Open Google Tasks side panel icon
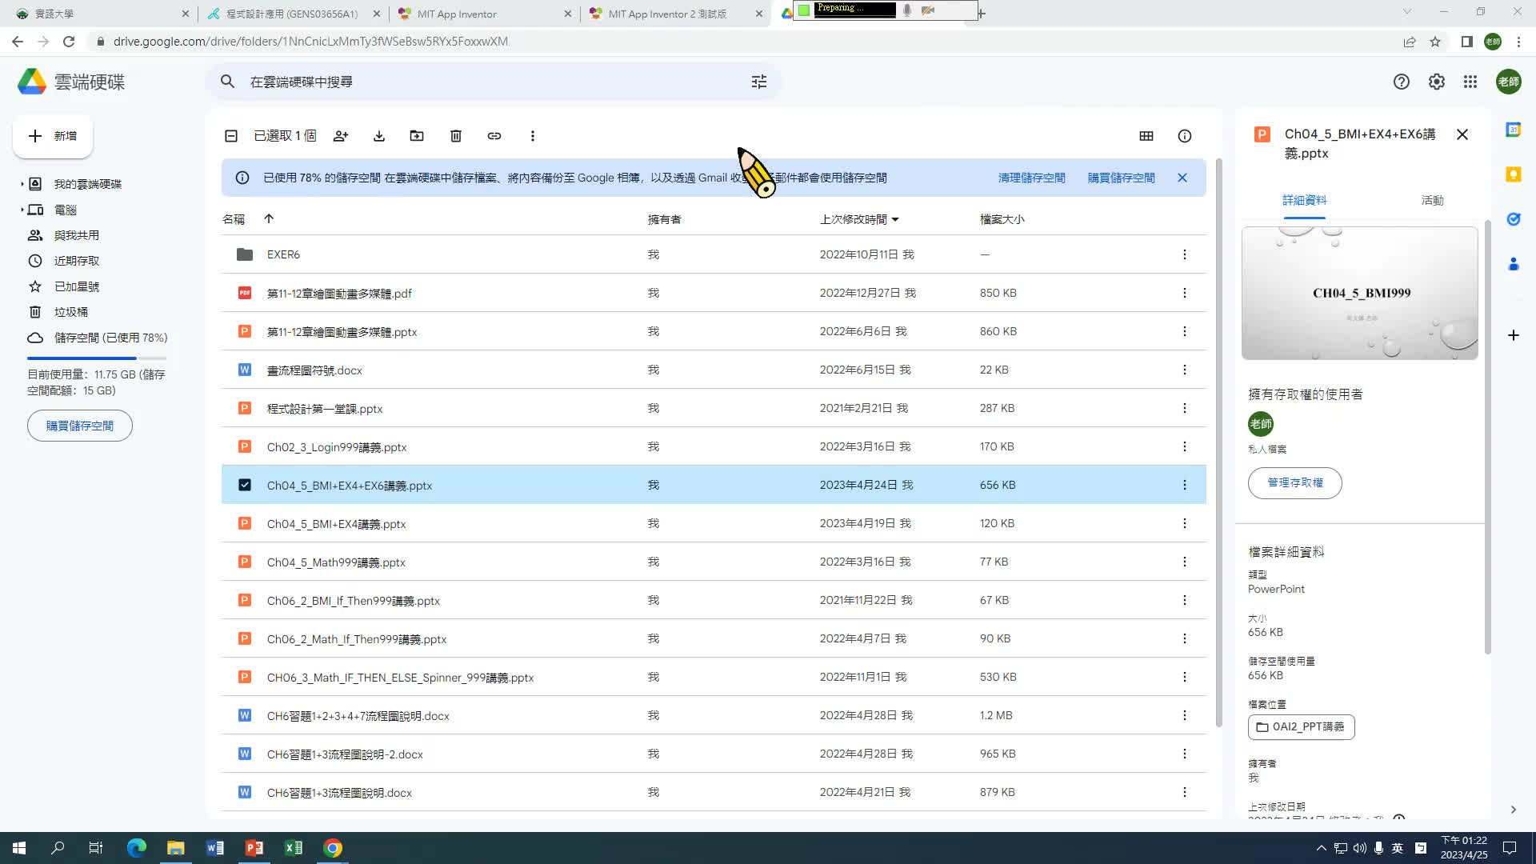1536x864 pixels. pyautogui.click(x=1513, y=219)
